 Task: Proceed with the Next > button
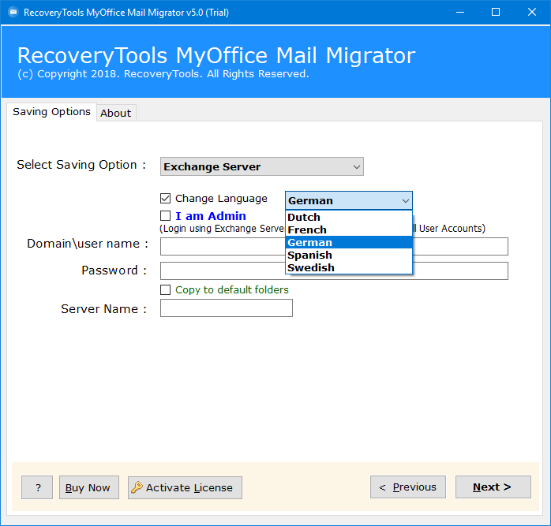pyautogui.click(x=493, y=487)
